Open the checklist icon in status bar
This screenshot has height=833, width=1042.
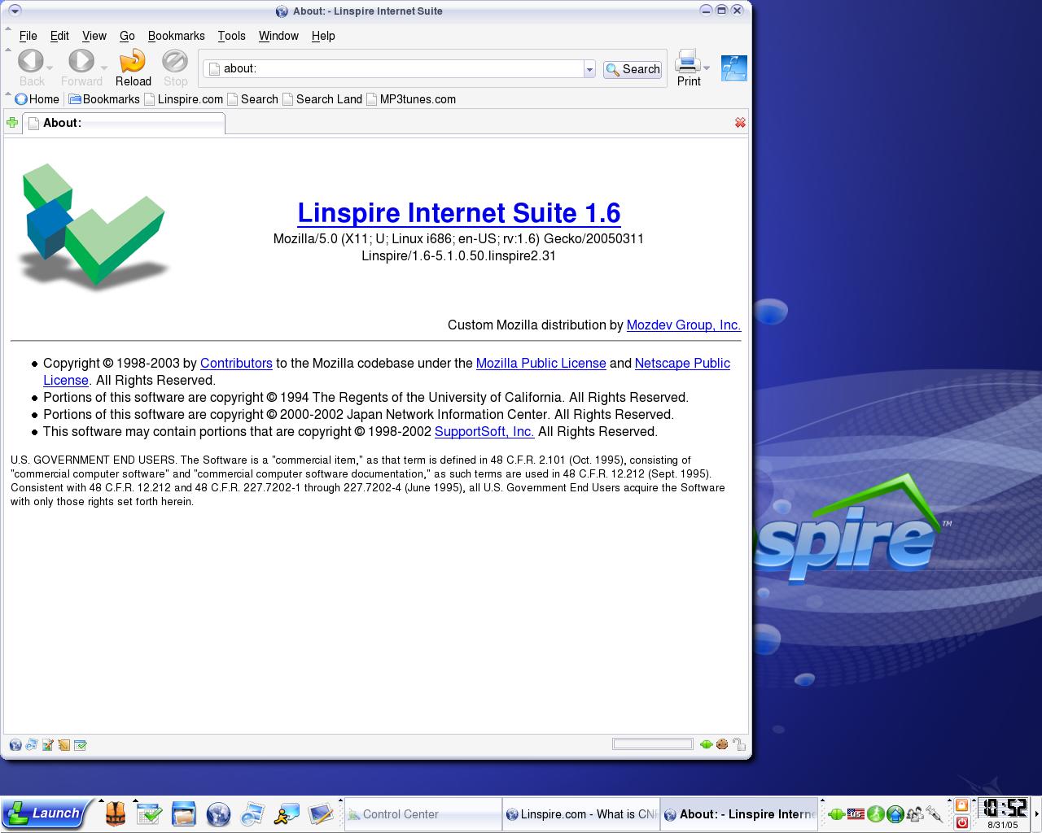(81, 744)
